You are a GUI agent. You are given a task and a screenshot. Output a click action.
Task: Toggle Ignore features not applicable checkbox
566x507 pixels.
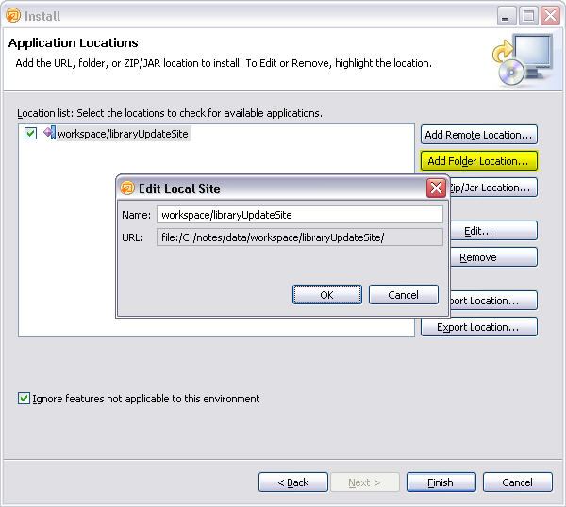(24, 399)
